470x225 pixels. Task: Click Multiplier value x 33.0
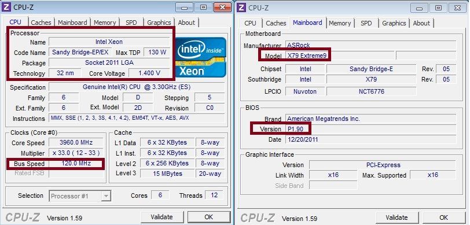pyautogui.click(x=76, y=153)
